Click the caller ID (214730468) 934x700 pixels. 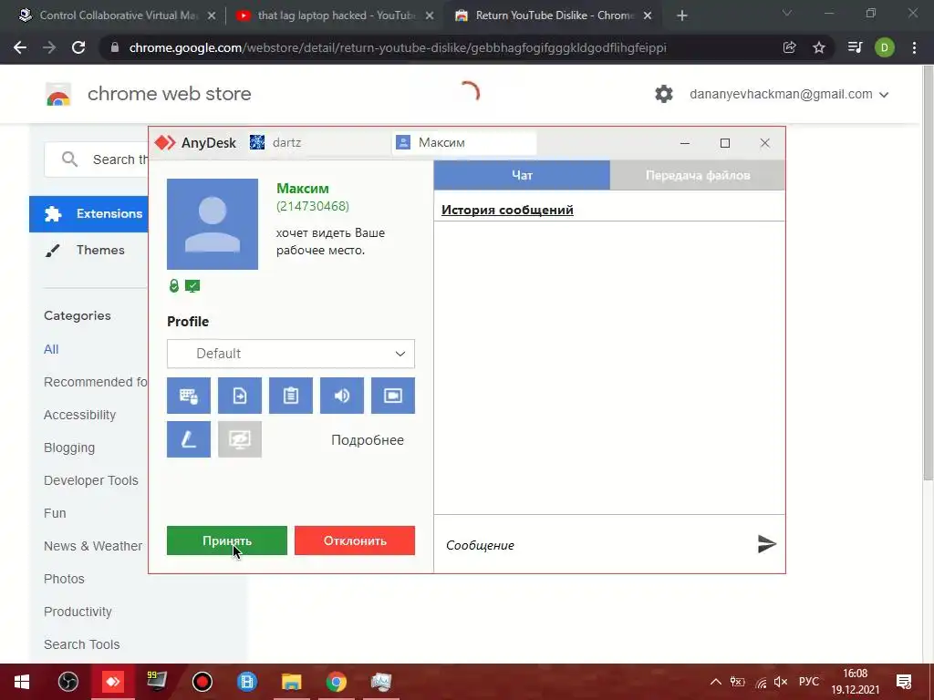tap(313, 206)
